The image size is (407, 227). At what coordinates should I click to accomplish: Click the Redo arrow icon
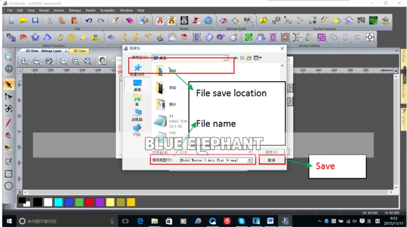tap(101, 21)
